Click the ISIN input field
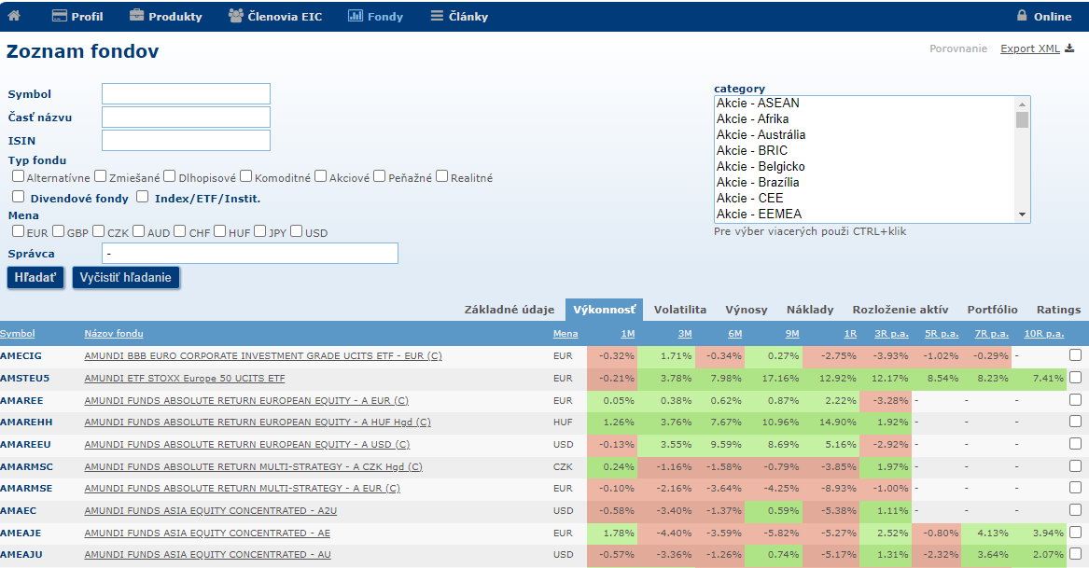 pos(186,141)
